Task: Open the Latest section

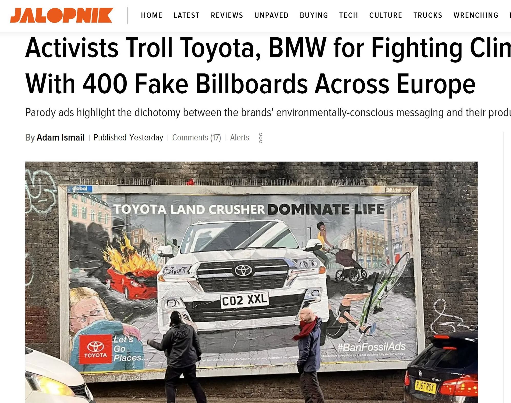Action: [x=186, y=15]
